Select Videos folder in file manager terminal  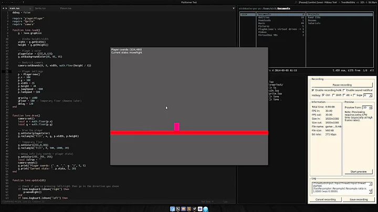click(x=280, y=32)
